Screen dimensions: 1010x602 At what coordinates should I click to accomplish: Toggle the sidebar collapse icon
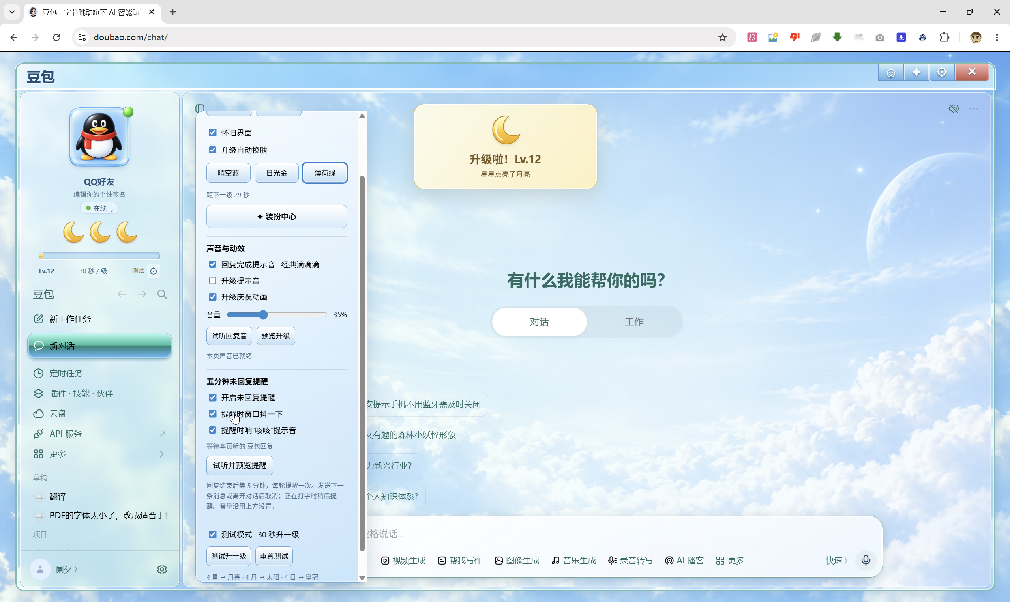point(200,108)
